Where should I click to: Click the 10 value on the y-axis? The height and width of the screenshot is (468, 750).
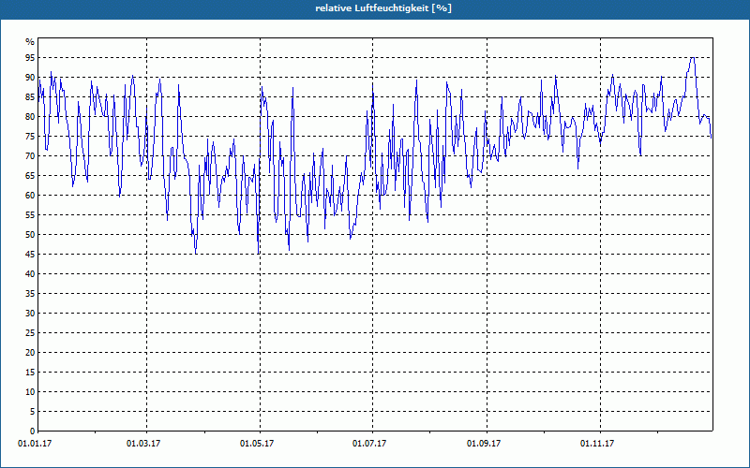[29, 392]
